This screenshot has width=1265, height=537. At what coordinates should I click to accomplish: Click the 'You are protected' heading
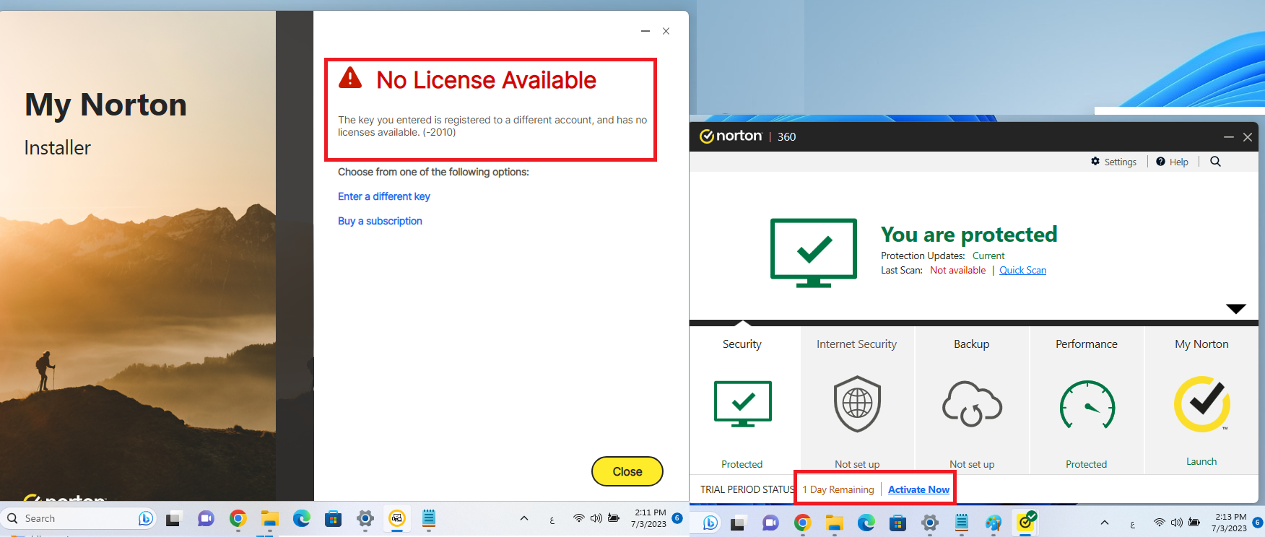tap(969, 234)
